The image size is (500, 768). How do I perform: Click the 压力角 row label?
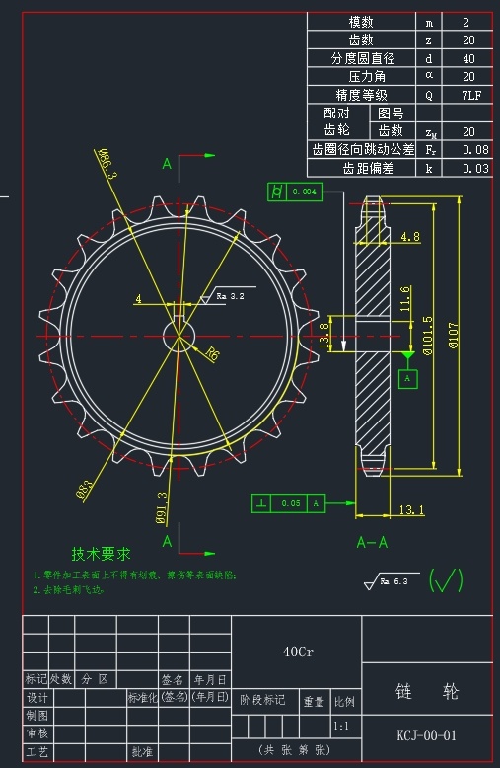[367, 76]
